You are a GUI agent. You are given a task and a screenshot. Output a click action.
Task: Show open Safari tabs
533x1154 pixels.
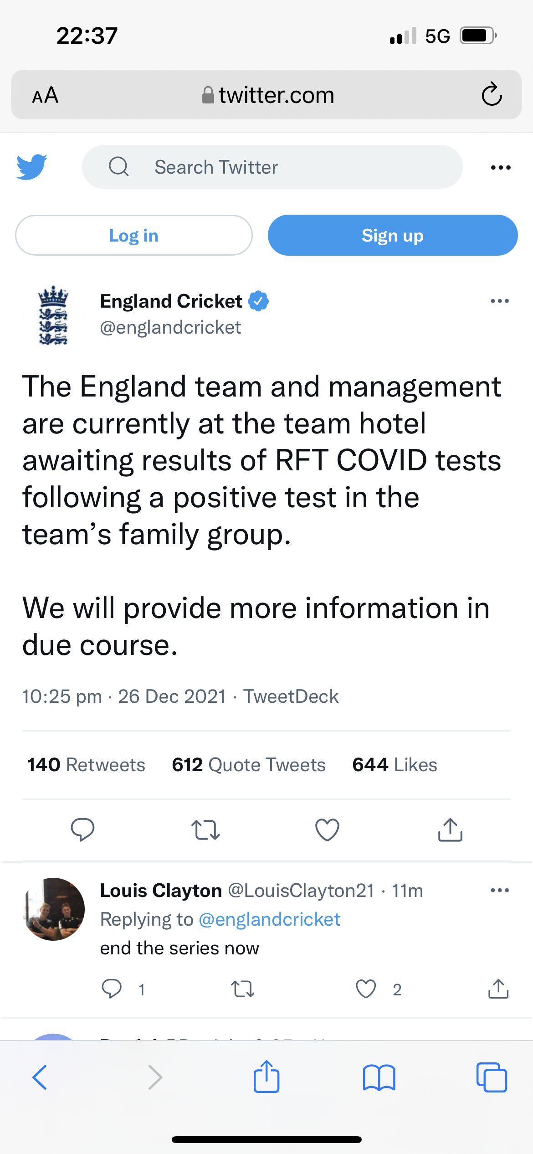pos(491,1077)
